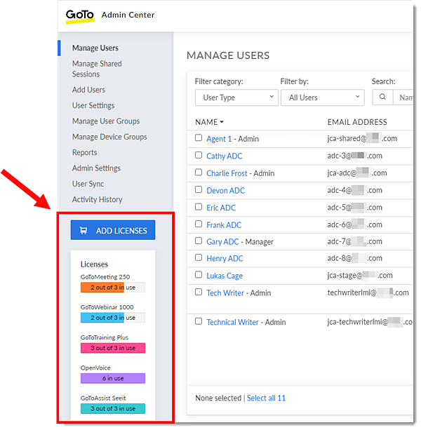The image size is (421, 430).
Task: Go to Activity History in sidebar
Action: coord(97,200)
